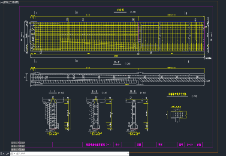Open the [-] viewport controls menu

pos(2,2)
